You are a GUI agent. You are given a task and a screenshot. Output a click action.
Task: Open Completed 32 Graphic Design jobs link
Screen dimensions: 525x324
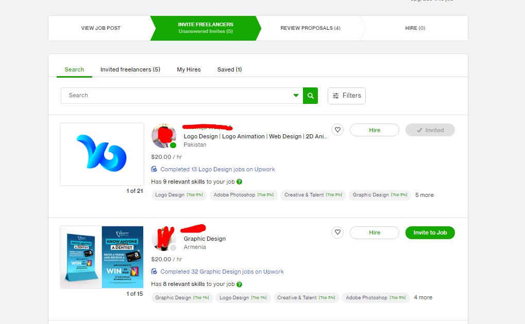[x=222, y=272]
